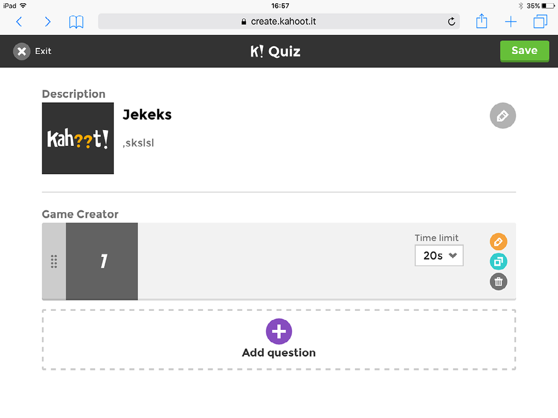Viewport: 558px width, 418px height.
Task: Click the drag handle next to question 1
Action: (53, 262)
